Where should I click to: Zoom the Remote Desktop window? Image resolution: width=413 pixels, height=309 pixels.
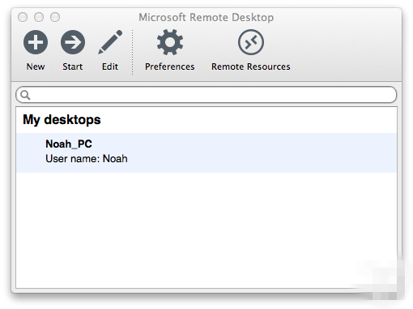(x=55, y=17)
